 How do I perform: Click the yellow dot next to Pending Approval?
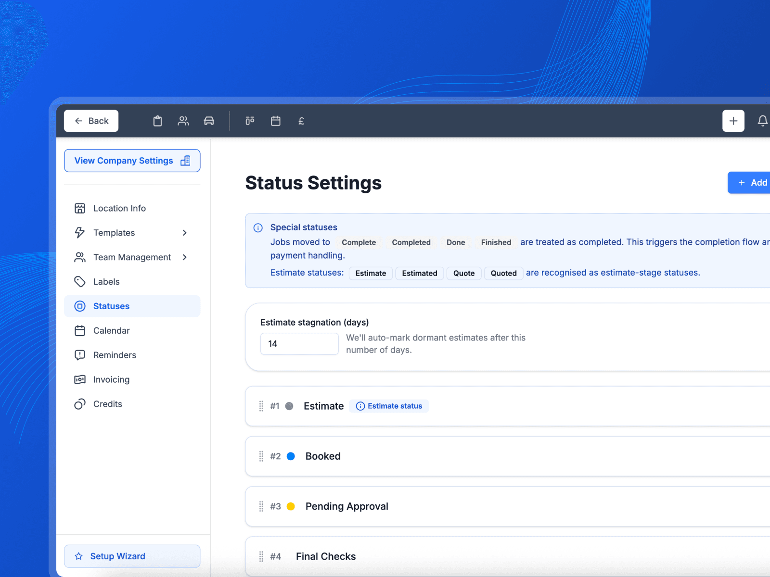pyautogui.click(x=291, y=506)
